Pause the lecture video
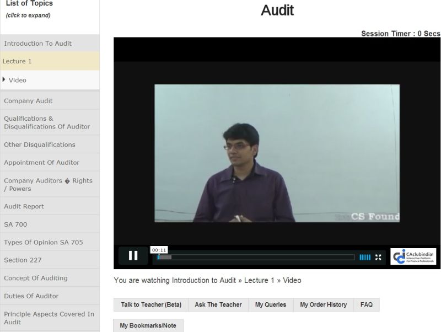The width and height of the screenshot is (441, 332). pos(133,255)
